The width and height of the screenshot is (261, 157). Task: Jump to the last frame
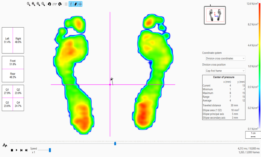tap(26, 150)
